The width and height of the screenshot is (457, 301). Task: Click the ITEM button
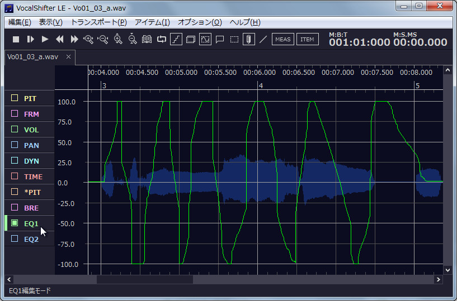tap(308, 39)
